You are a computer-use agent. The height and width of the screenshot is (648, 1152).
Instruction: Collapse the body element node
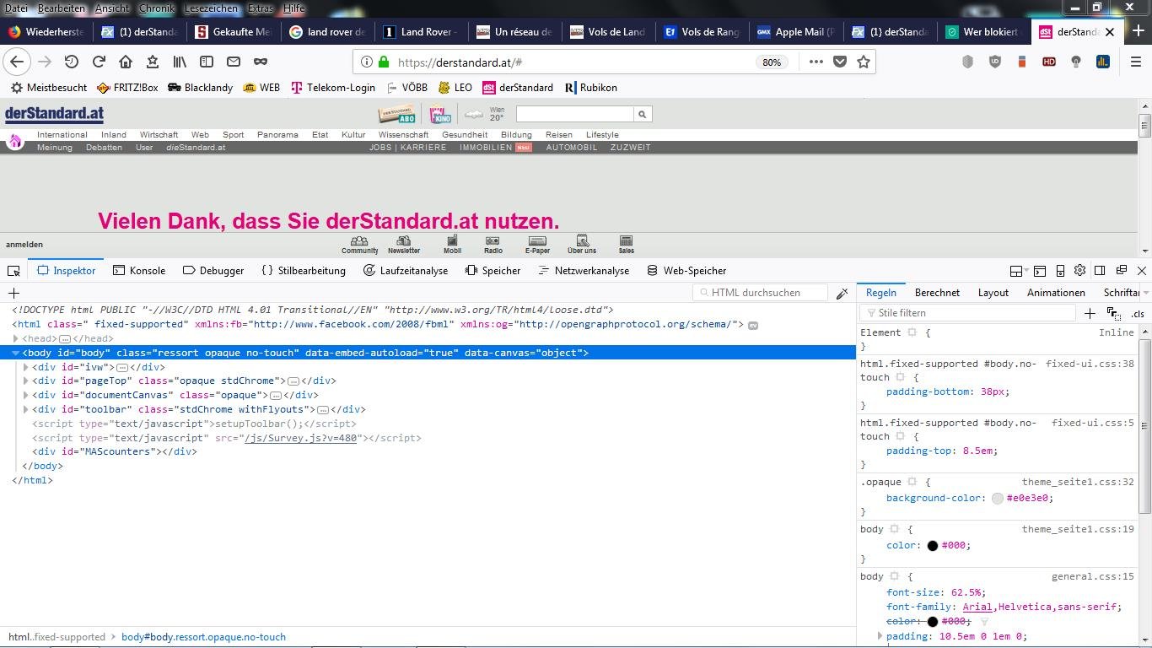click(16, 353)
